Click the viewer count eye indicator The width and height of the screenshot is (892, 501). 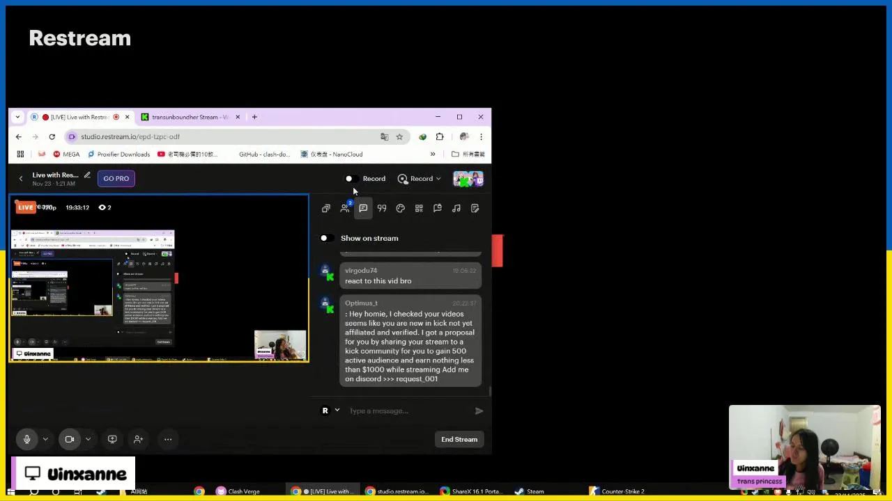pyautogui.click(x=105, y=207)
